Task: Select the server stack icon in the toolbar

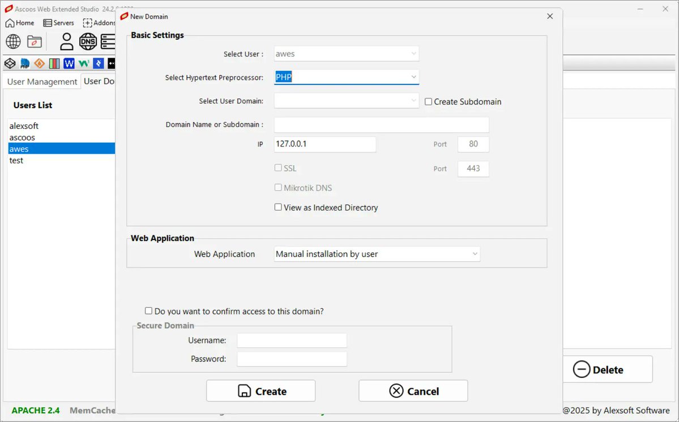Action: tap(108, 41)
